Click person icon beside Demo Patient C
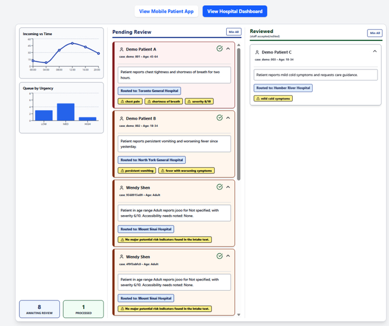Image resolution: width=389 pixels, height=326 pixels. 257,52
